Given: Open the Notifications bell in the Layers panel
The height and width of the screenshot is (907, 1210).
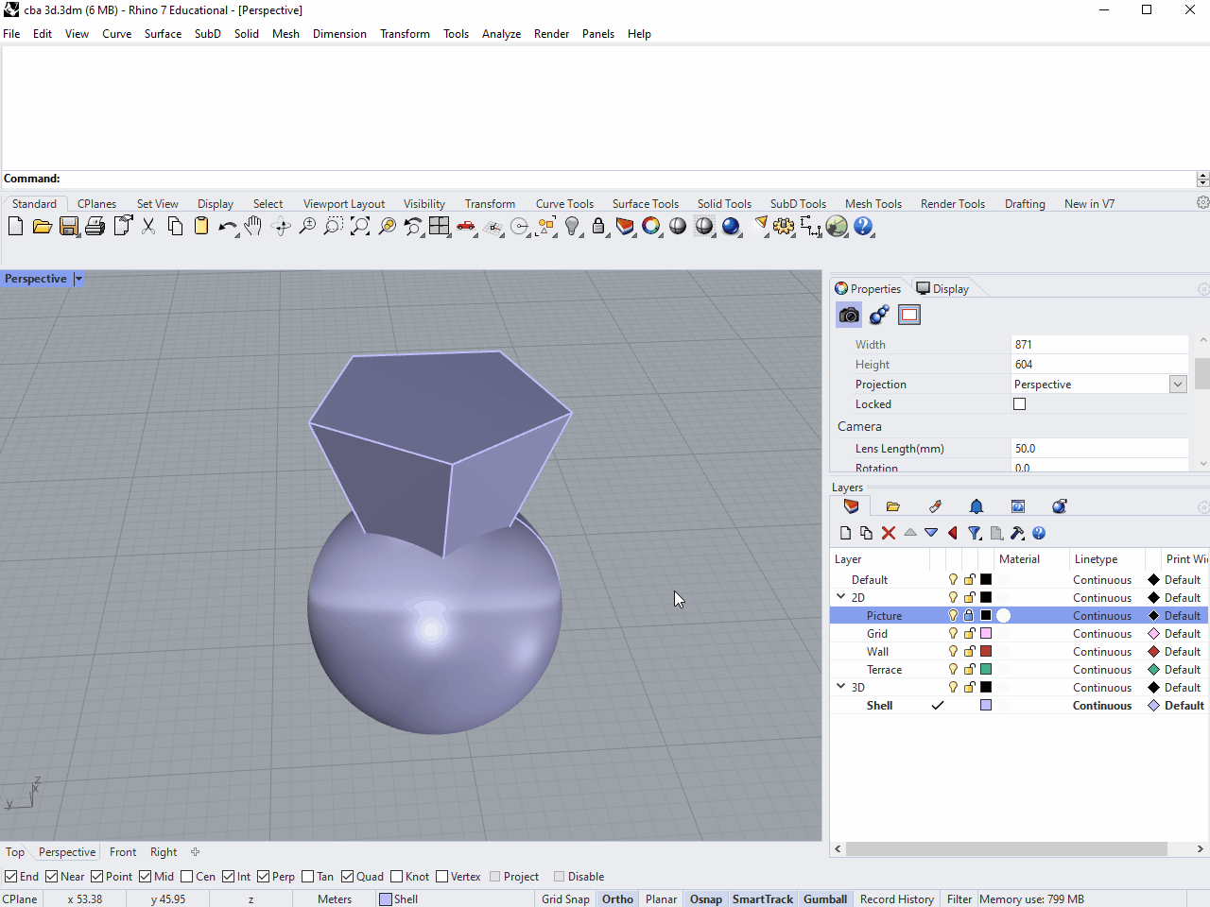Looking at the screenshot, I should click(x=976, y=506).
